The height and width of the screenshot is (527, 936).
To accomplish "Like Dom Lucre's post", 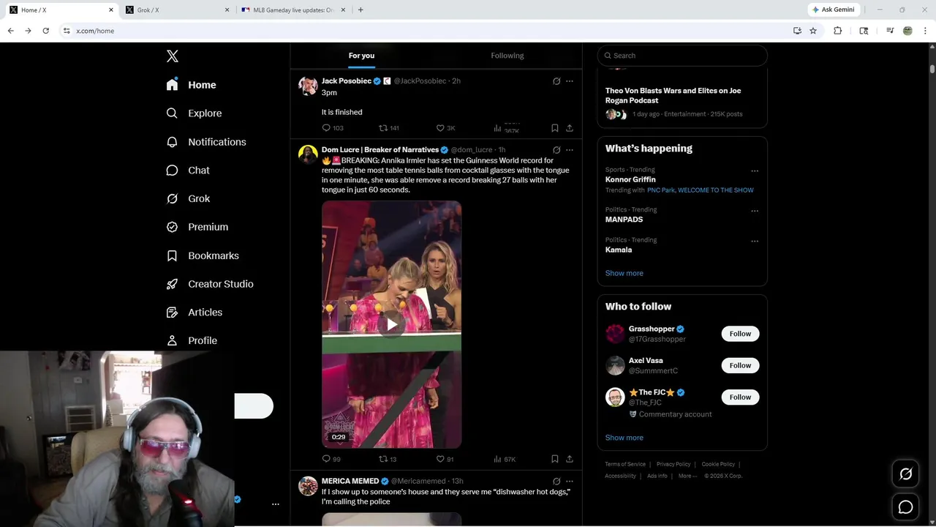I will 445,459.
